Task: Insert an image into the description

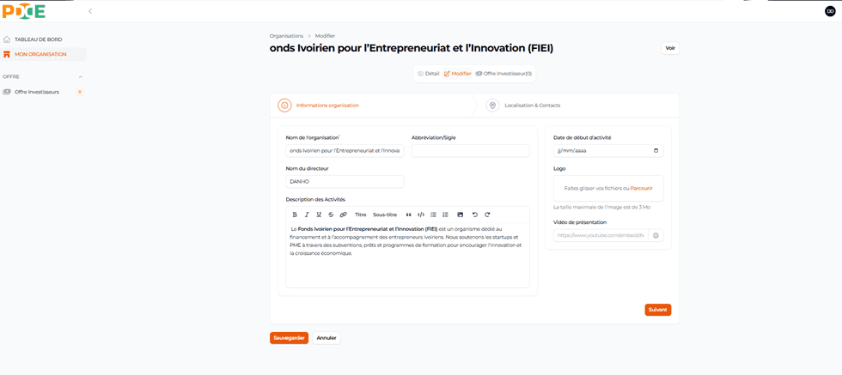Action: click(460, 215)
